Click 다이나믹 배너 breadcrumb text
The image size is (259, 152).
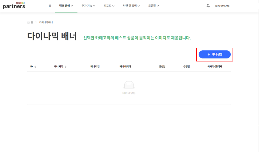coord(46,22)
